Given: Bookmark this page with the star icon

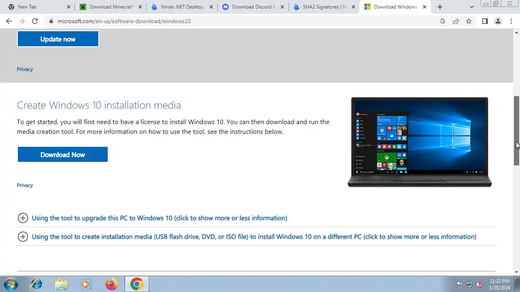Looking at the screenshot, I should (x=469, y=21).
